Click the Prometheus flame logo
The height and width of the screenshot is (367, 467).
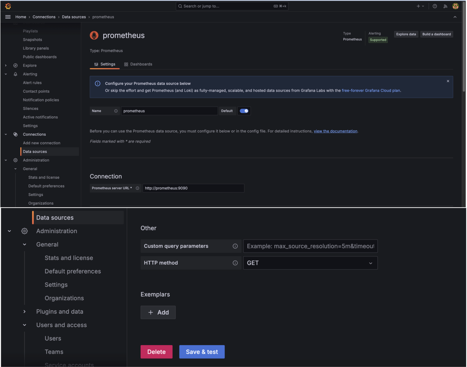point(94,35)
